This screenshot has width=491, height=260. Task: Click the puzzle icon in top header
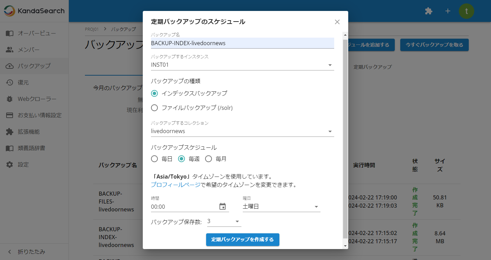point(428,11)
